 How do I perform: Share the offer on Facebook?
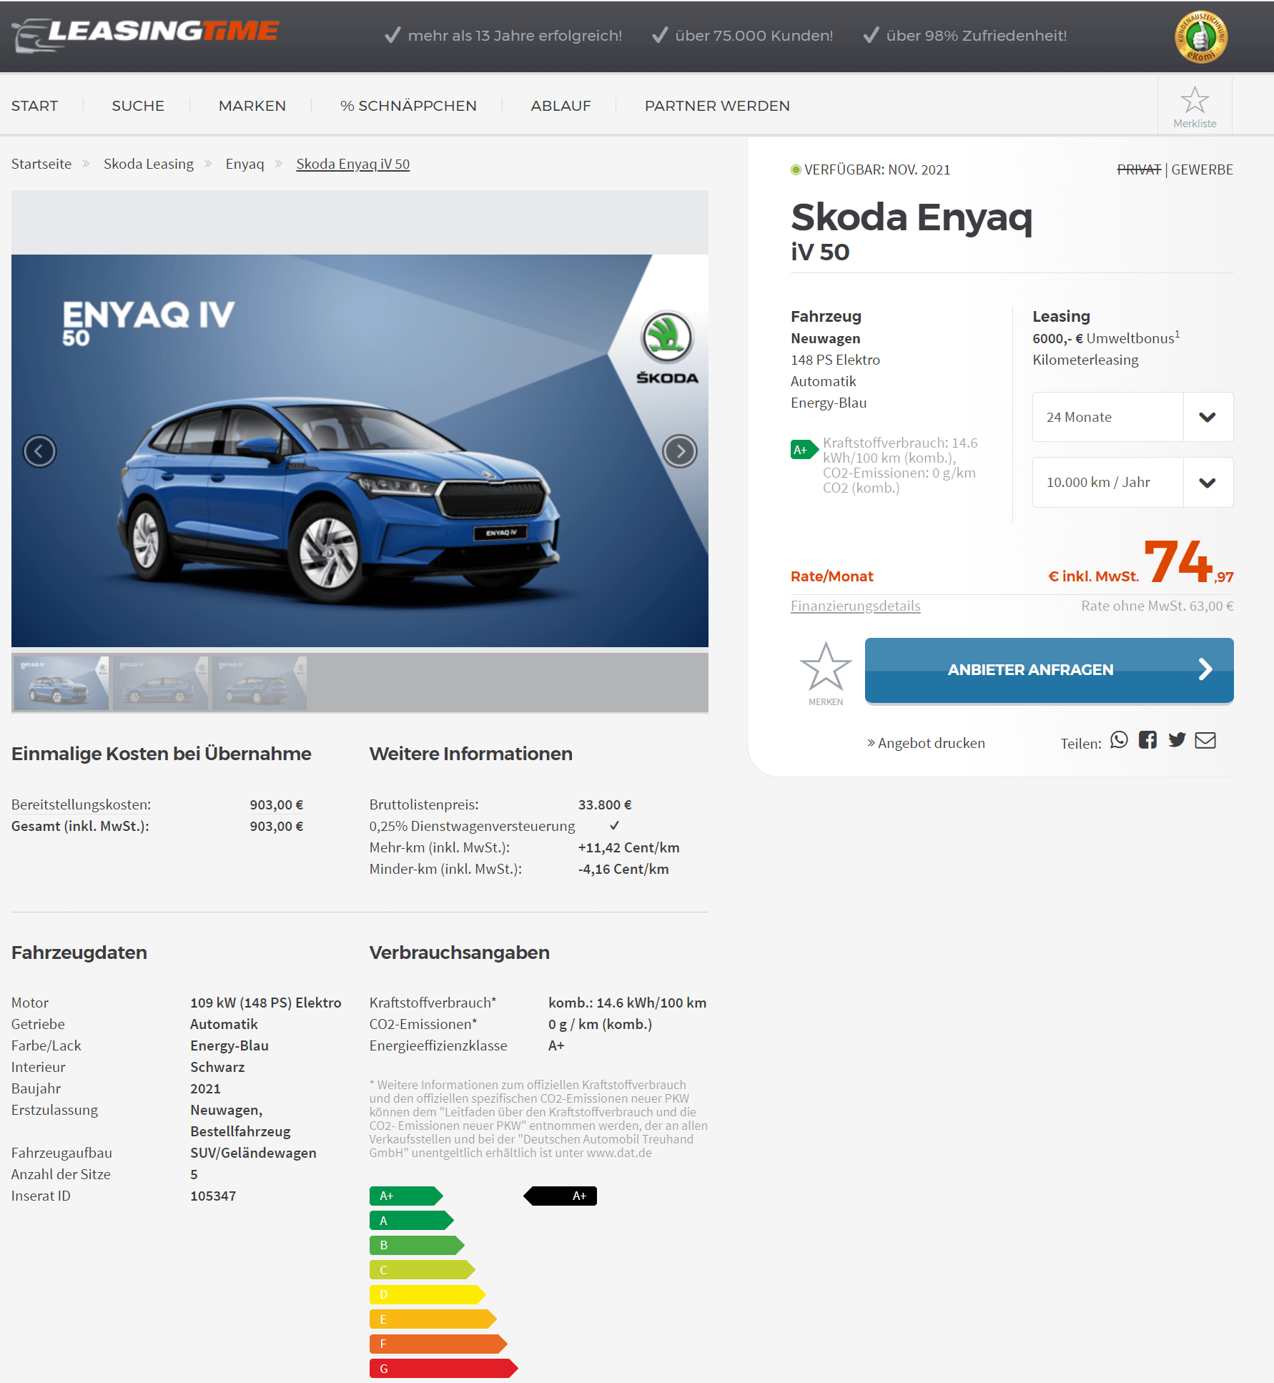tap(1147, 740)
